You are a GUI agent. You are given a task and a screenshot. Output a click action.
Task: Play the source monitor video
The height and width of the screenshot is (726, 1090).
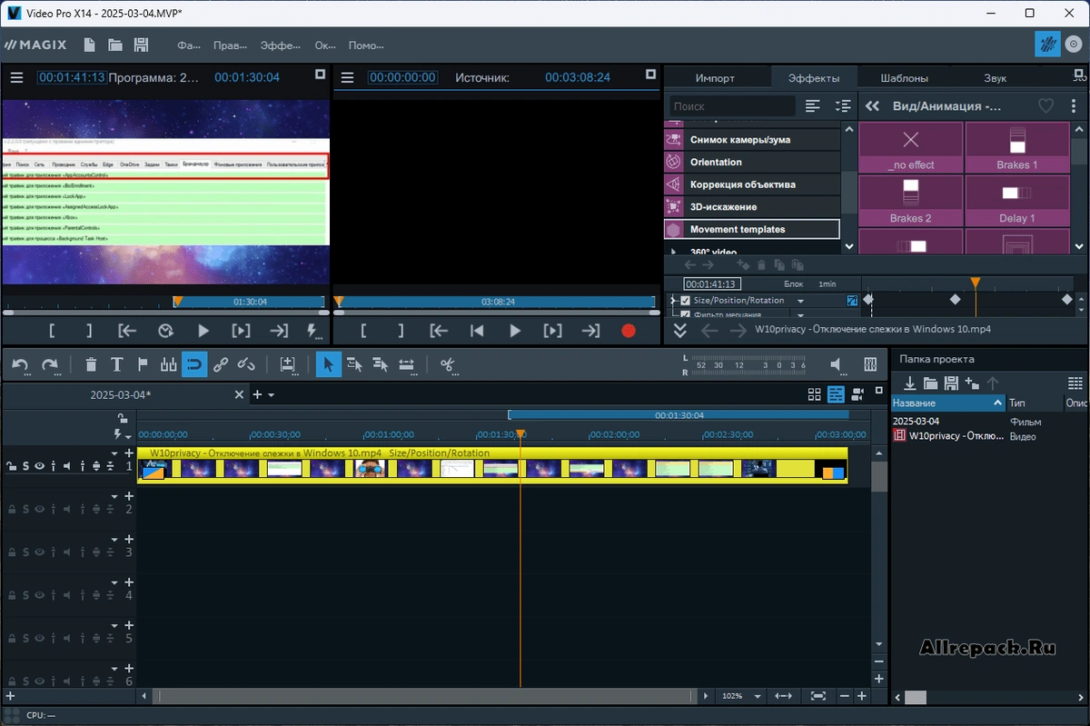[515, 331]
